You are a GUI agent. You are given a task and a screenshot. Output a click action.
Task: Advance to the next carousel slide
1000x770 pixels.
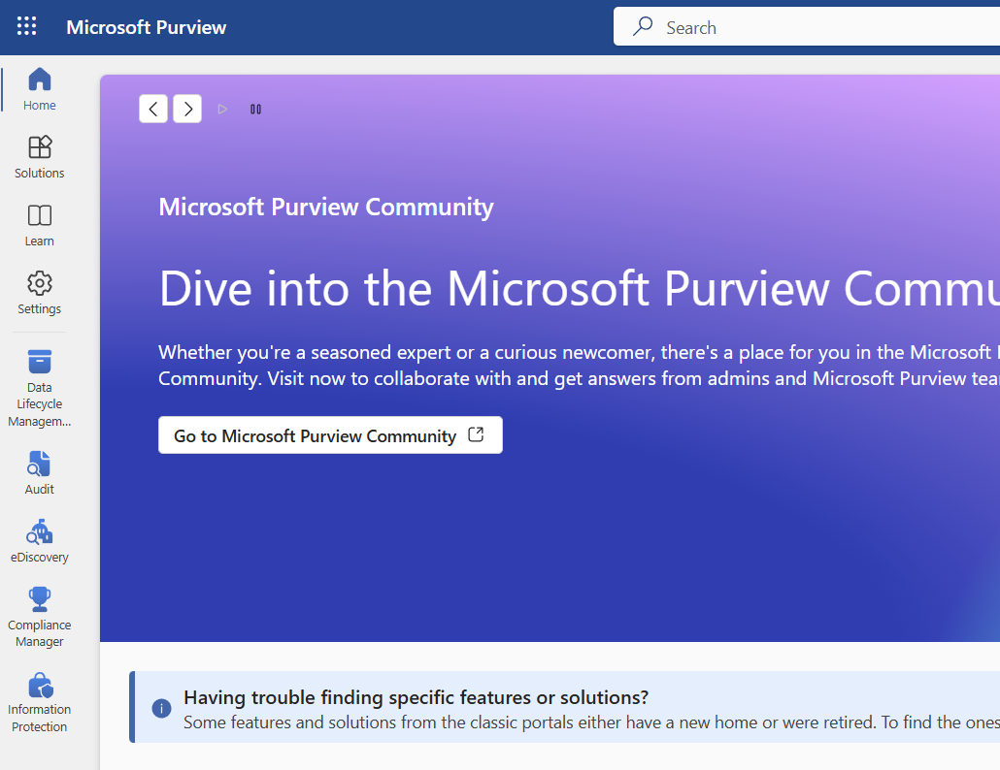[187, 109]
